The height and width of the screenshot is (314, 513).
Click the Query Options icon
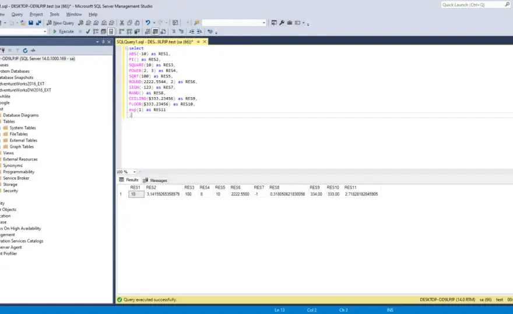tap(103, 31)
